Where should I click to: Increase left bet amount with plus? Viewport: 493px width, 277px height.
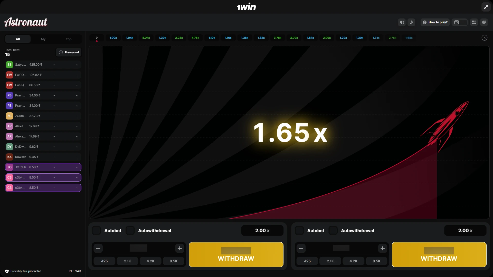[x=180, y=248]
